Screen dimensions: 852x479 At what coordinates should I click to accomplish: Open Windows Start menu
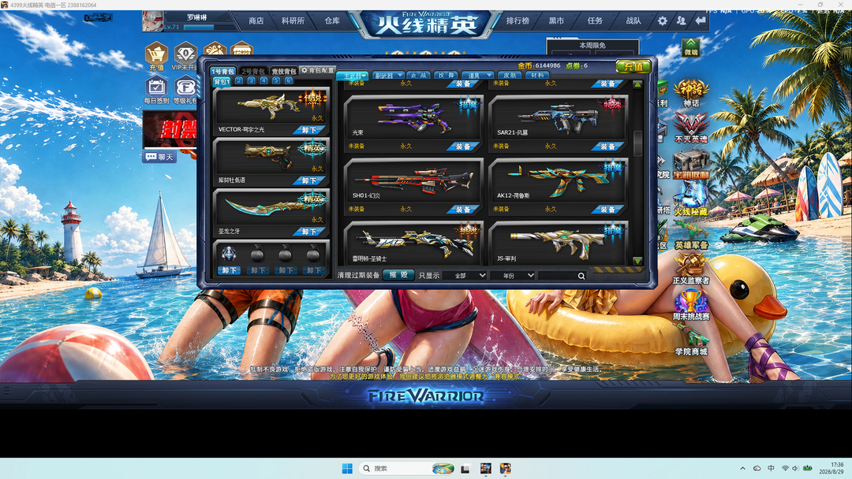[347, 468]
